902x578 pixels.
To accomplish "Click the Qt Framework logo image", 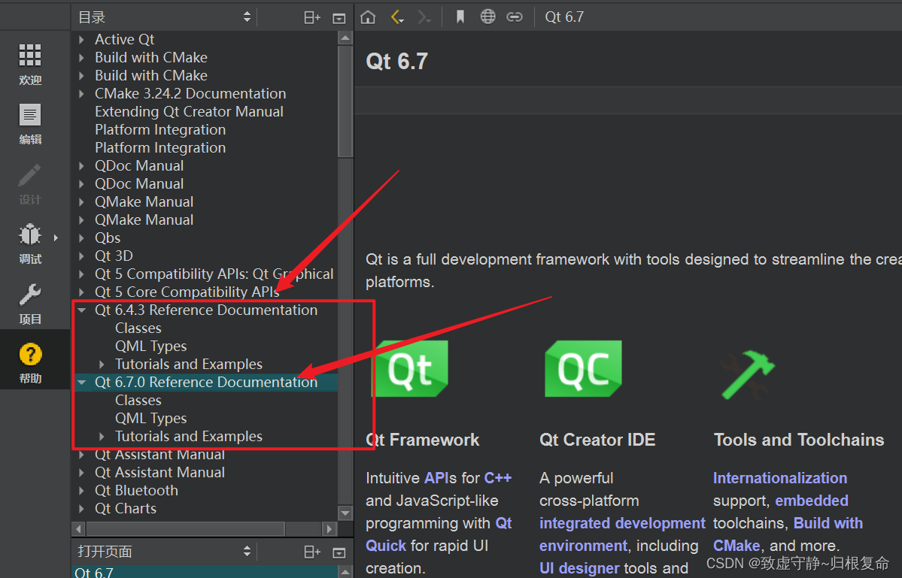I will (x=410, y=368).
